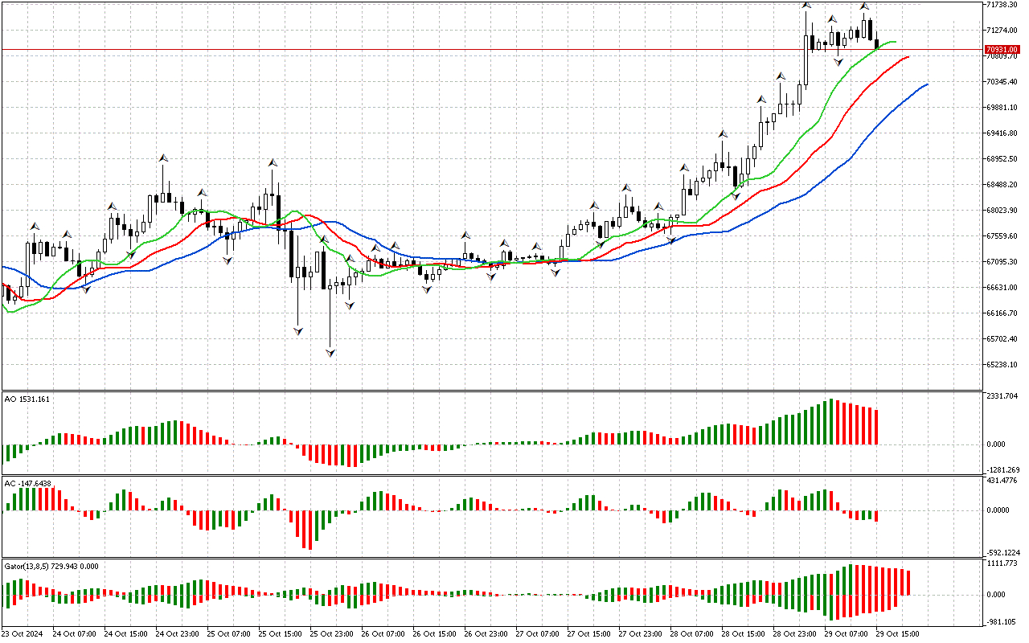
Task: Click the 29 Oct 07:00 time label
Action: tap(847, 634)
